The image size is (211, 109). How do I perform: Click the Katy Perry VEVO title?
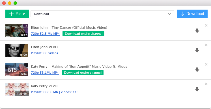coord(44,86)
